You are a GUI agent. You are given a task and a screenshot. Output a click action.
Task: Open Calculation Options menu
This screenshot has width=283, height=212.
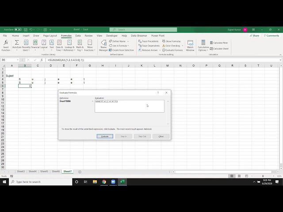tap(203, 45)
